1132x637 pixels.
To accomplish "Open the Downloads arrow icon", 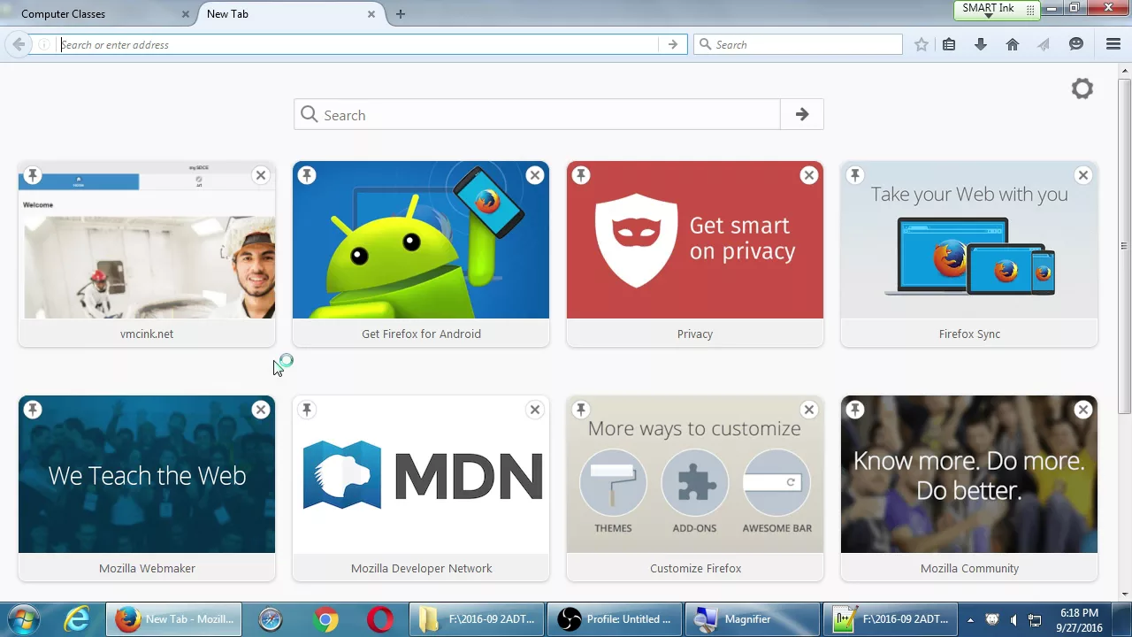I will [x=981, y=44].
